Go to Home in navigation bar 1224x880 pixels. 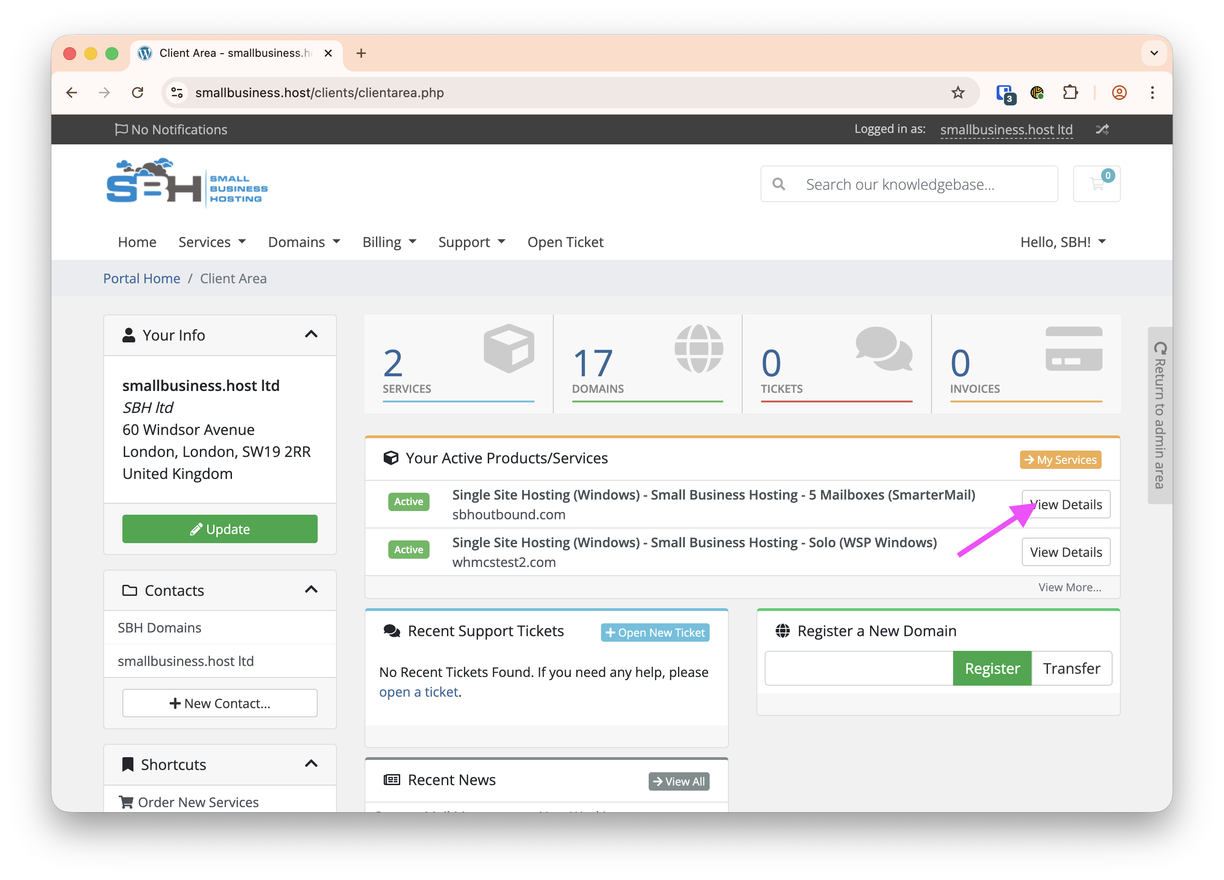point(137,242)
